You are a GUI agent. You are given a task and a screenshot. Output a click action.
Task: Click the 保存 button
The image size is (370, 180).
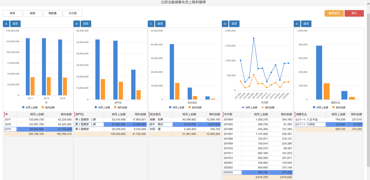pyautogui.click(x=12, y=13)
